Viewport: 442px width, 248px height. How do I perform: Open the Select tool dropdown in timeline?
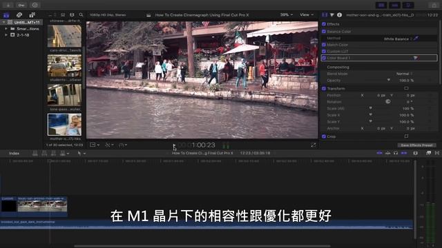(x=81, y=153)
